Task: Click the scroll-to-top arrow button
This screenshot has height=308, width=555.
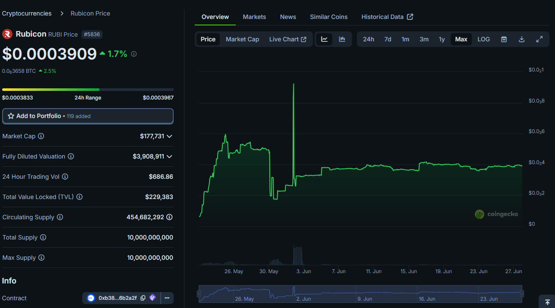Action: (547, 302)
